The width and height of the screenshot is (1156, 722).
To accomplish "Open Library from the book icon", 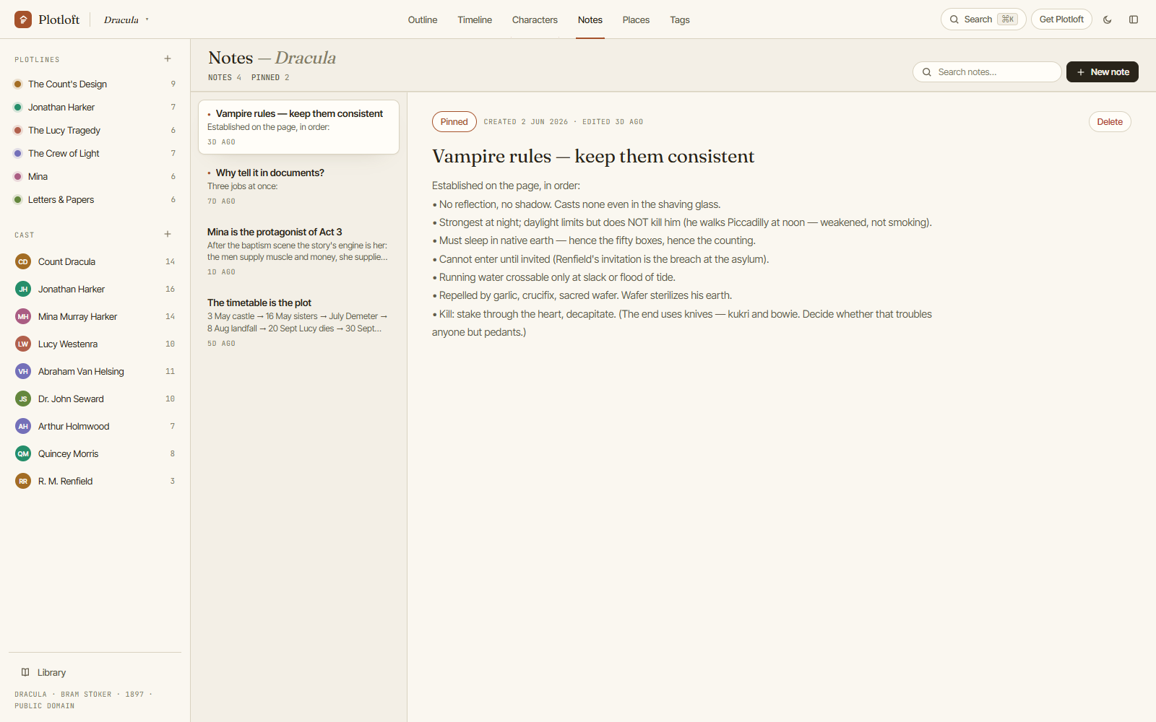I will pos(25,672).
